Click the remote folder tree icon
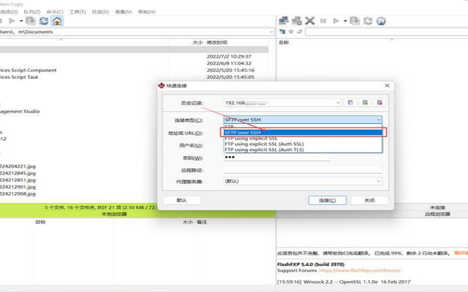The height and width of the screenshot is (292, 468). tap(283, 32)
